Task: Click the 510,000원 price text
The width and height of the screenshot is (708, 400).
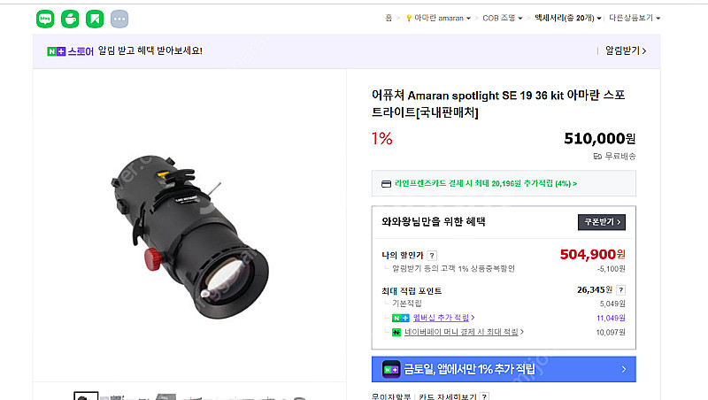Action: coord(600,139)
